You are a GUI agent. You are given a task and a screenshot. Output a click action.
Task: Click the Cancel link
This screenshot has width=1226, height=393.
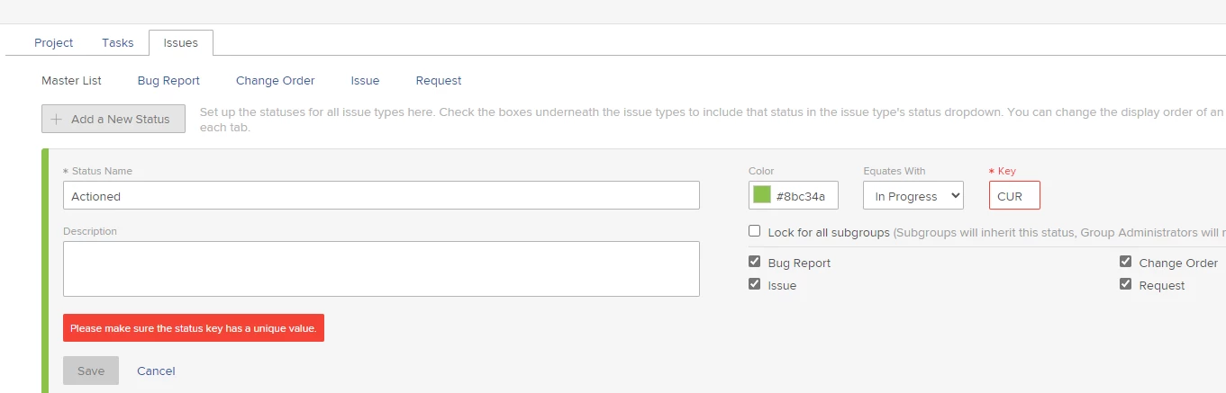(x=156, y=371)
